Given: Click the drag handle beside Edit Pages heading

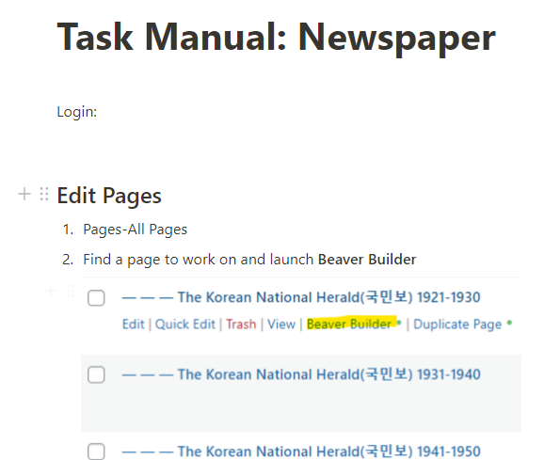Looking at the screenshot, I should 44,194.
